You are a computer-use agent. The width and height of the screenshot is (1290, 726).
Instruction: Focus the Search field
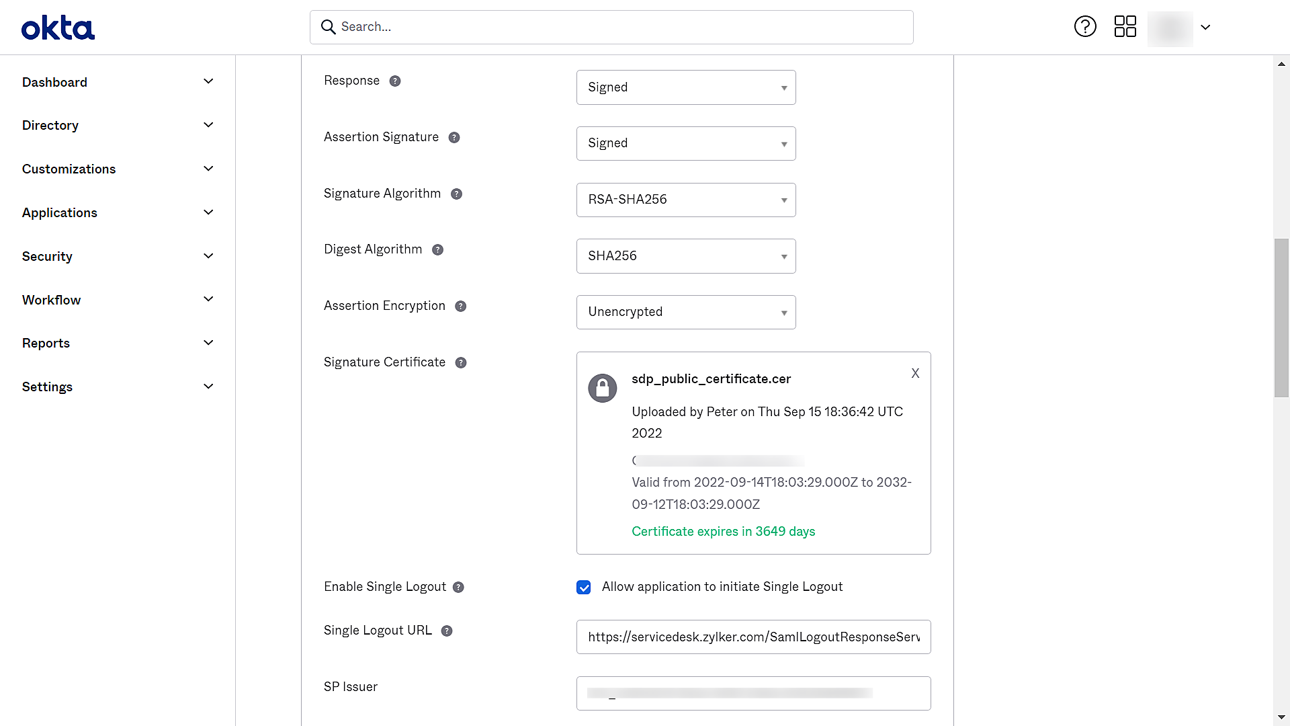click(x=611, y=27)
